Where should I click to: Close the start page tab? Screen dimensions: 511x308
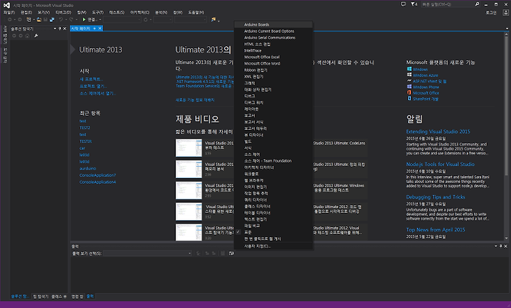[100, 28]
